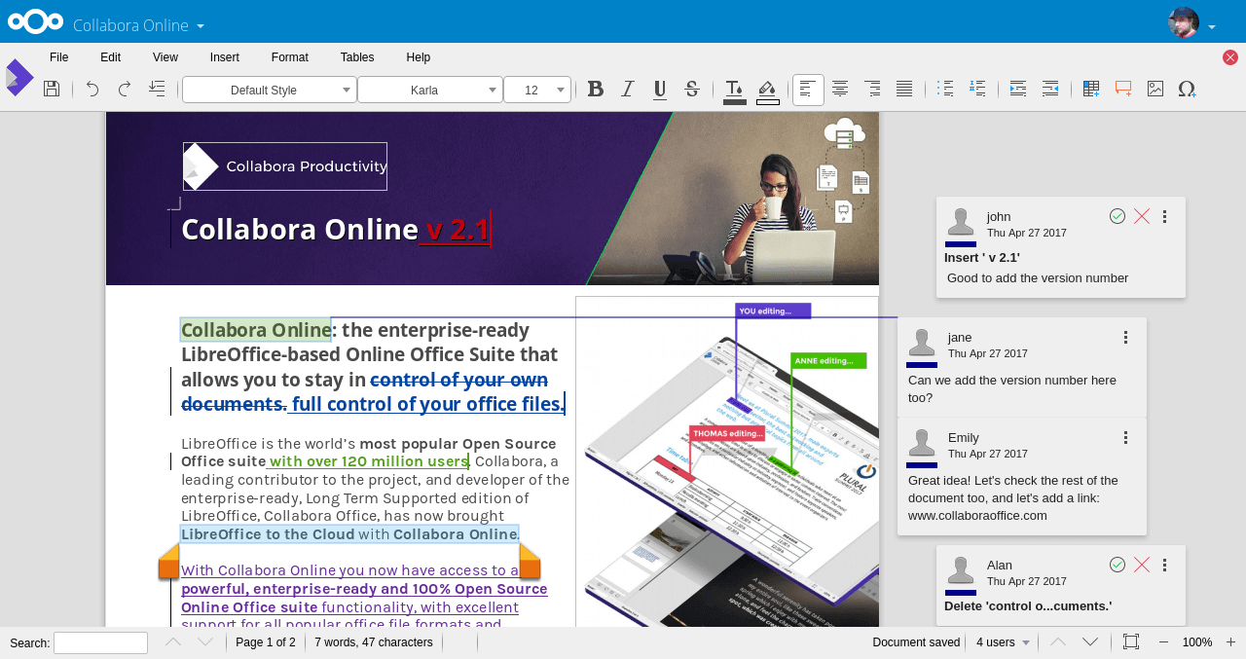The width and height of the screenshot is (1246, 659).
Task: Center align text
Action: pyautogui.click(x=840, y=90)
